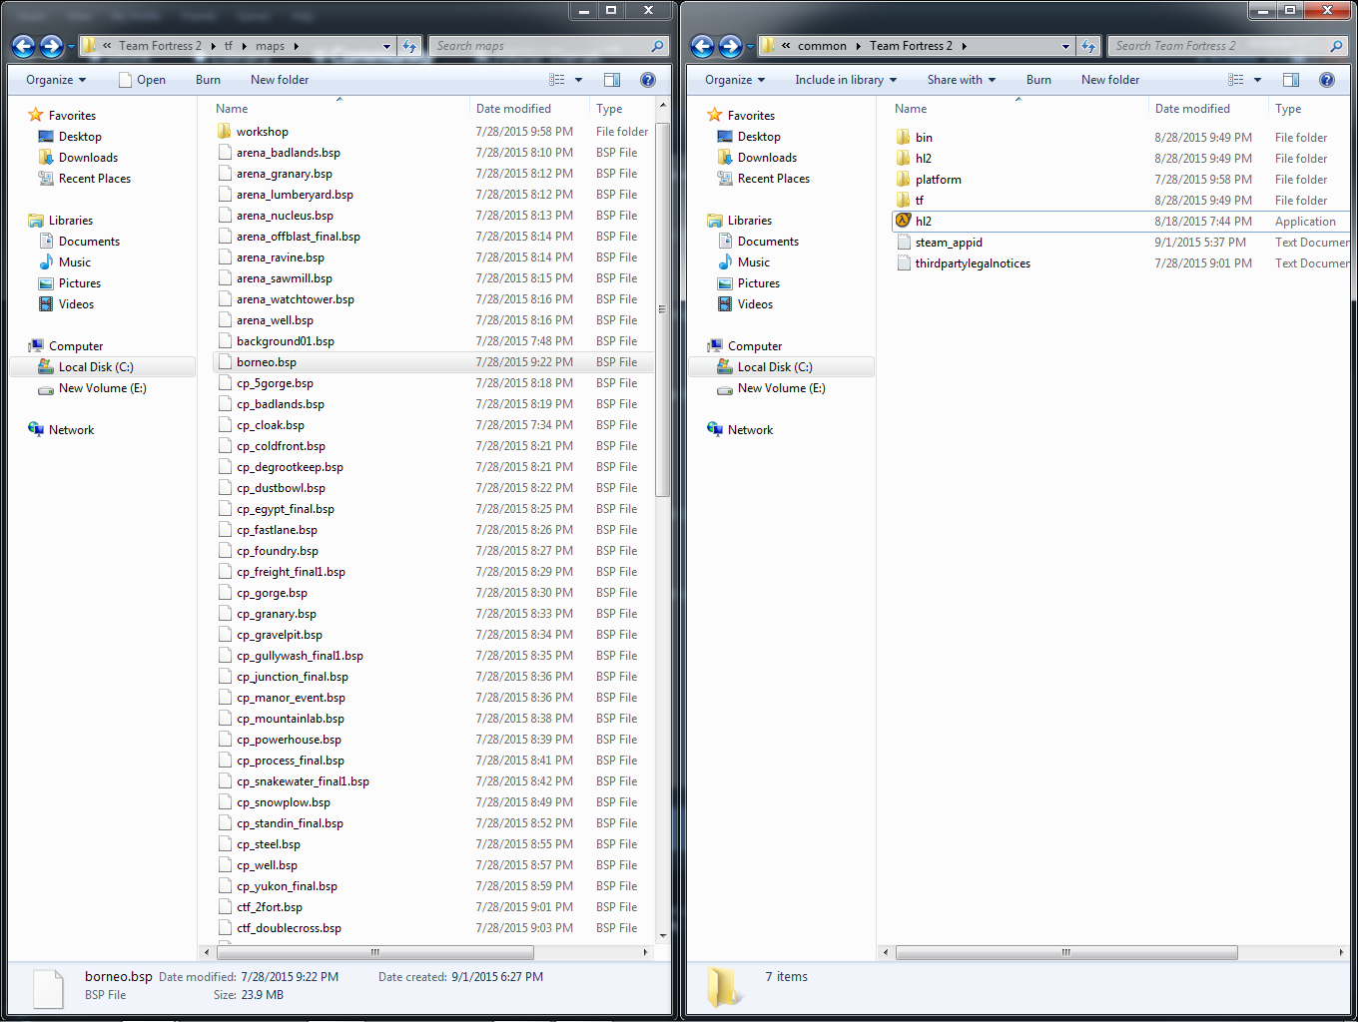Screen dimensions: 1358x1022
Task: Click Burn in the right window toolbar
Action: coord(1038,80)
